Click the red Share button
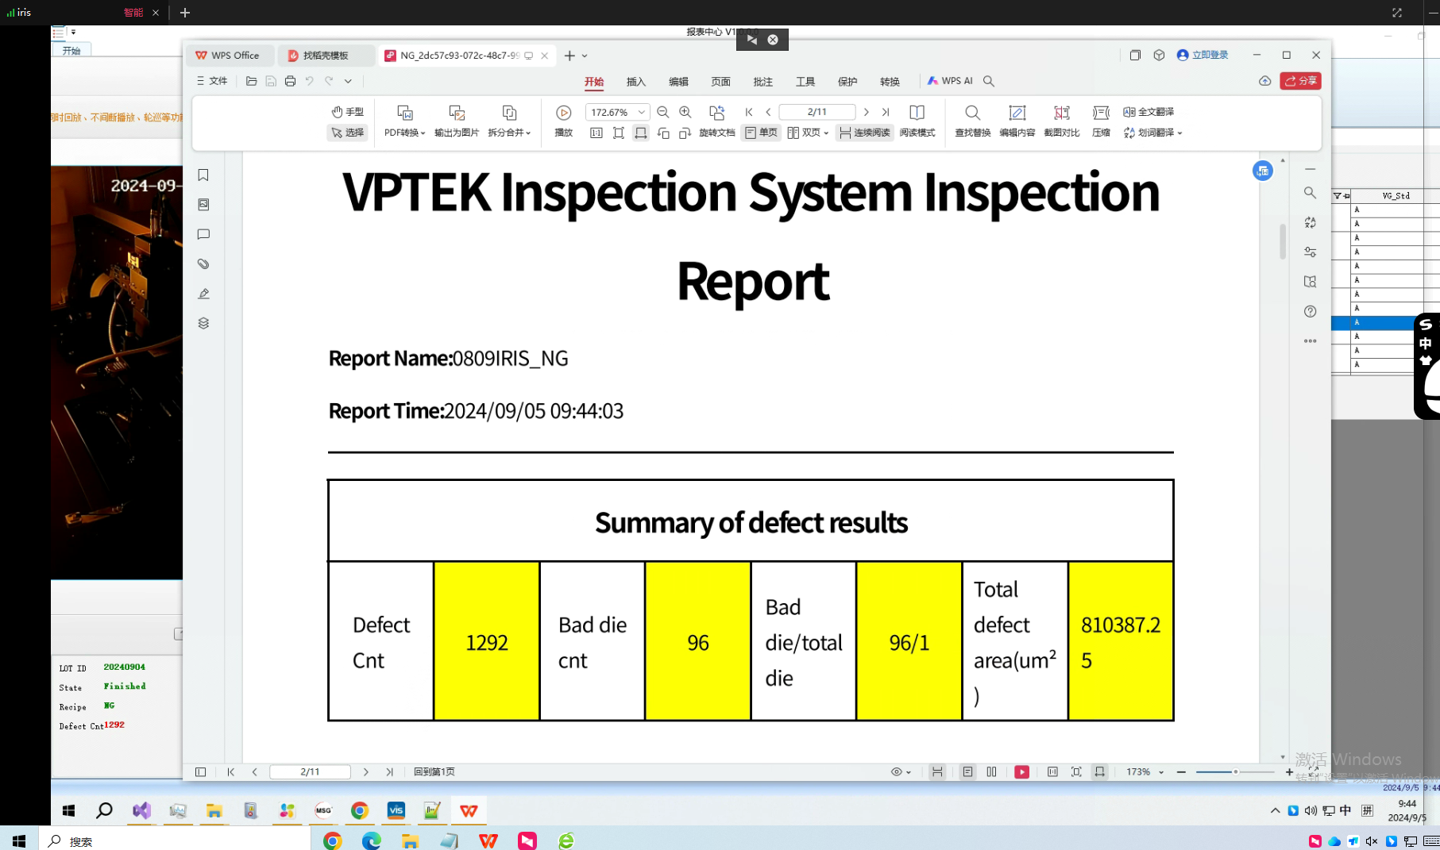1440x850 pixels. click(x=1300, y=81)
